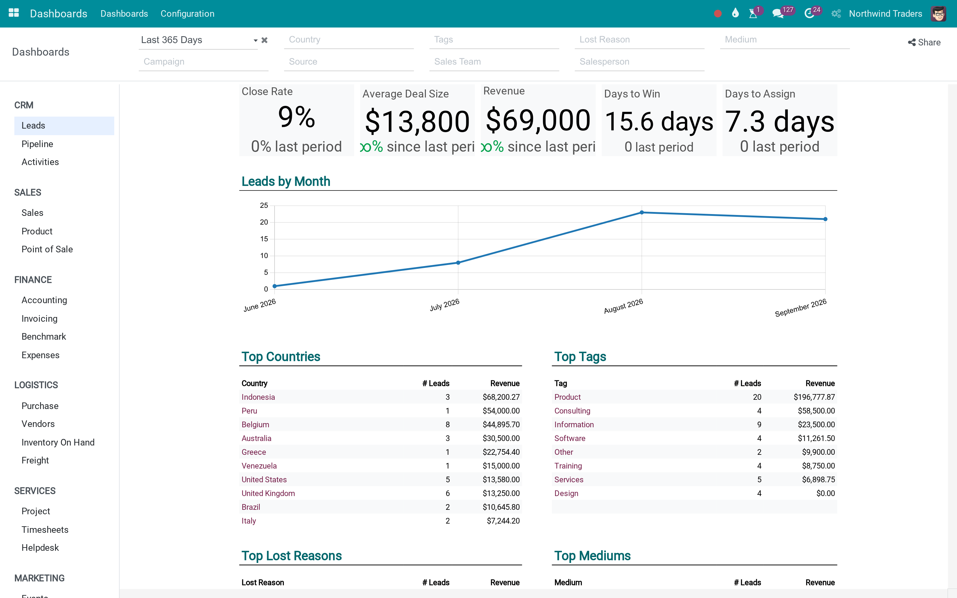Open the Accounting dashboard
Screen dimensions: 957x598
click(64, 300)
